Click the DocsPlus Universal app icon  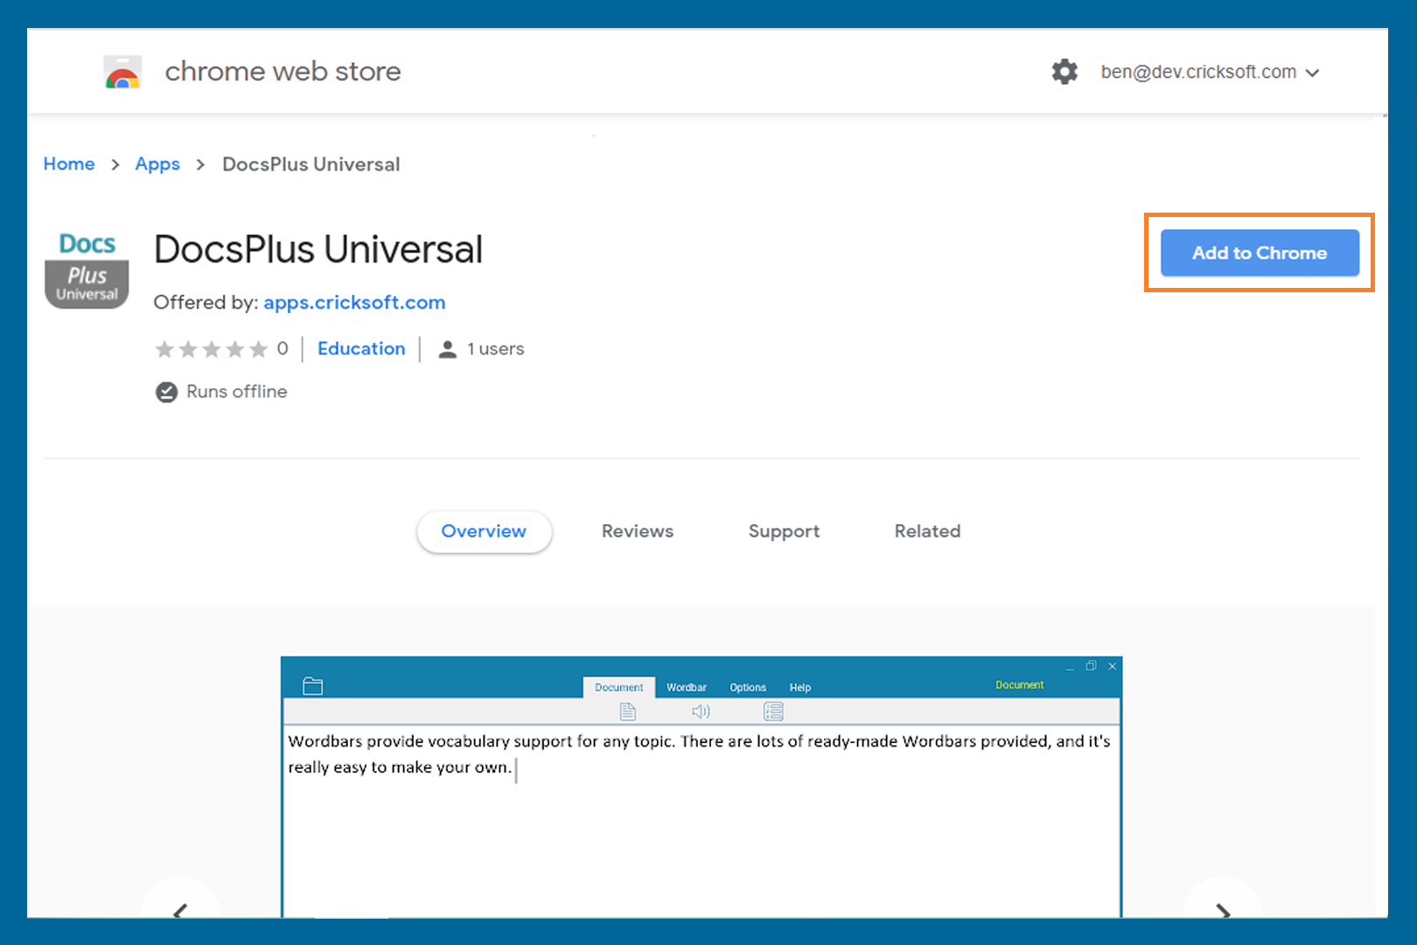click(87, 269)
